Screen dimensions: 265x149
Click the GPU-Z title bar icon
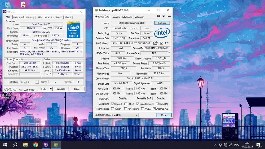[x=96, y=10]
